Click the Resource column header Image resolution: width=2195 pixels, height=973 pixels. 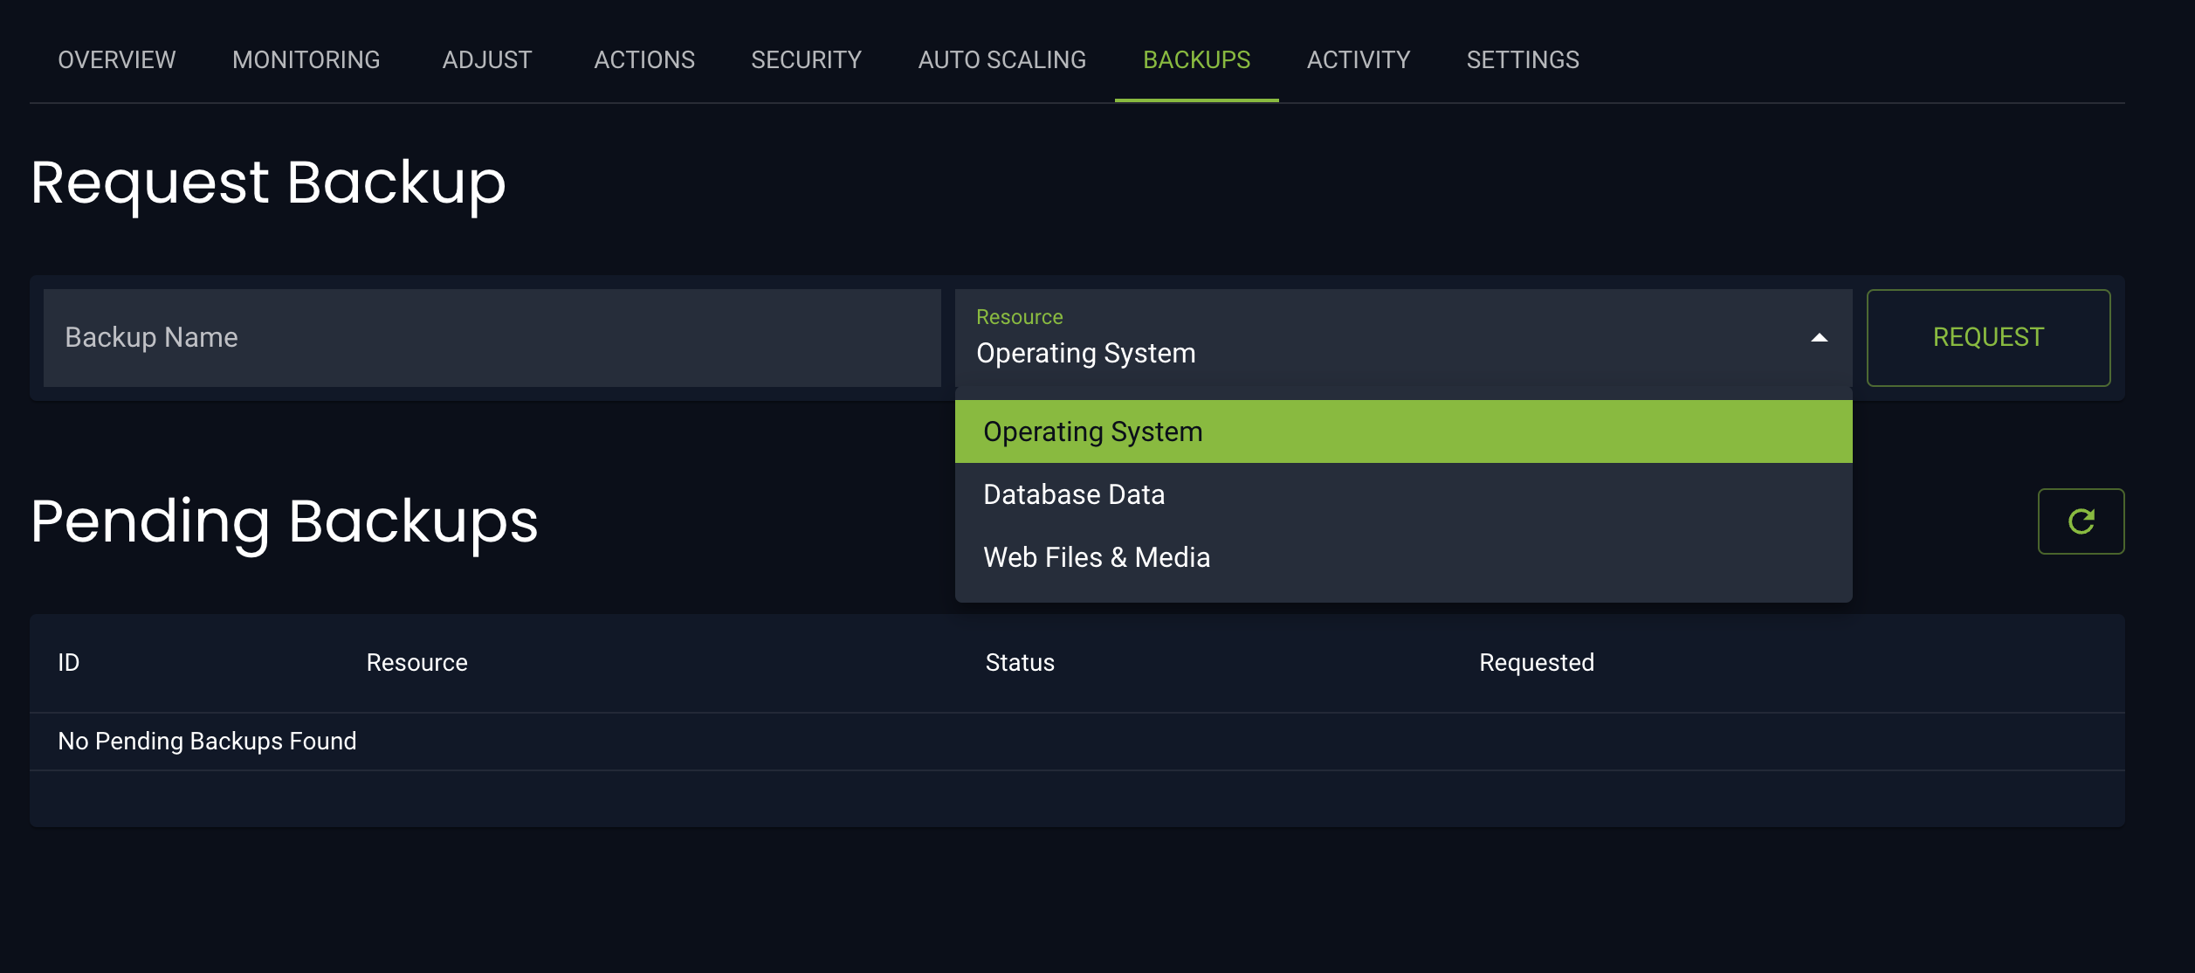point(416,663)
